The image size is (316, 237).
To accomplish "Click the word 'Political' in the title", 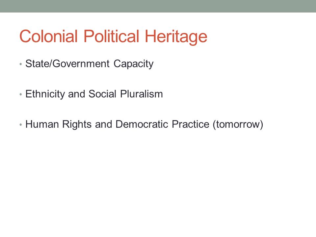I will [x=111, y=36].
